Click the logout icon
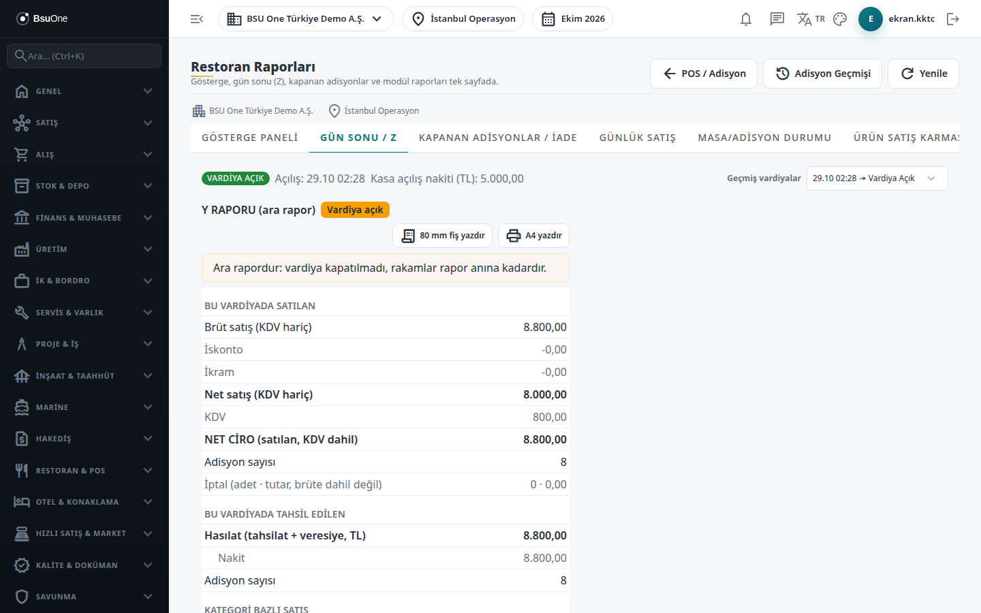 click(953, 19)
